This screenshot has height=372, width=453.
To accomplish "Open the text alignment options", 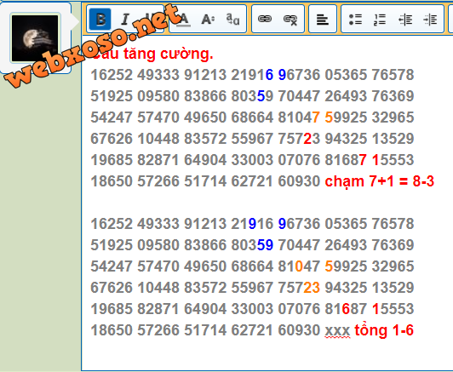I will pos(323,20).
